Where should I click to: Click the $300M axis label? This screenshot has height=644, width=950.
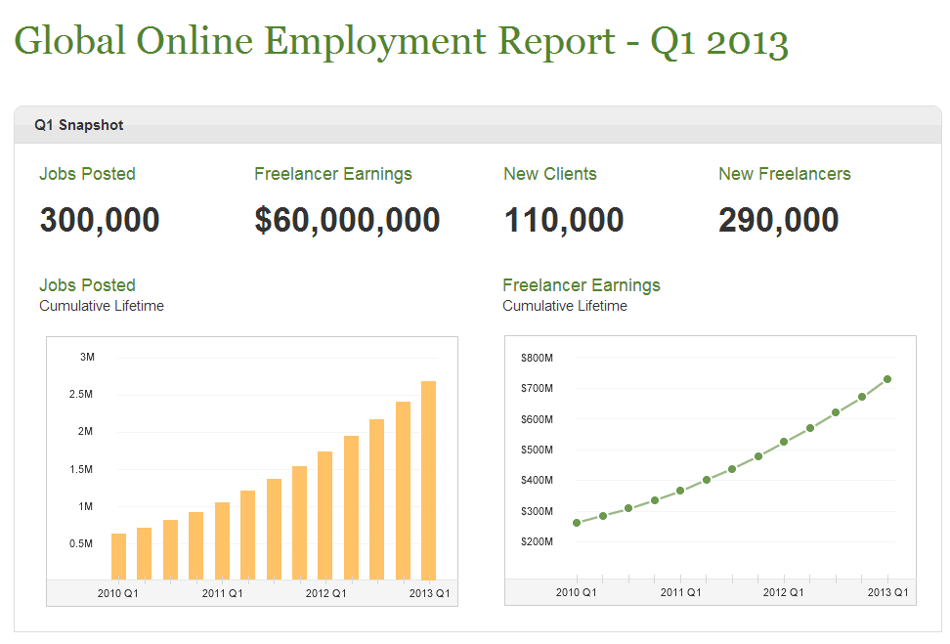pos(537,511)
